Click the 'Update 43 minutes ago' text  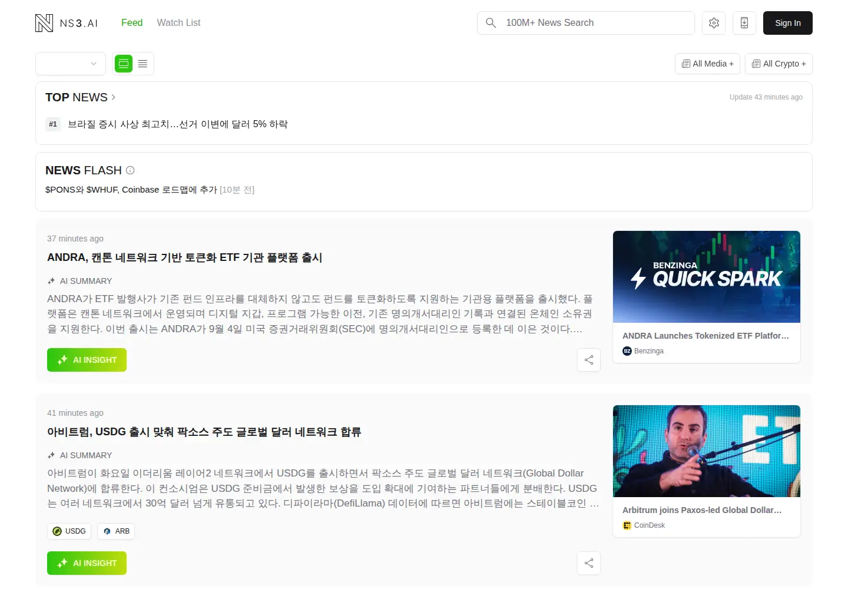point(766,97)
